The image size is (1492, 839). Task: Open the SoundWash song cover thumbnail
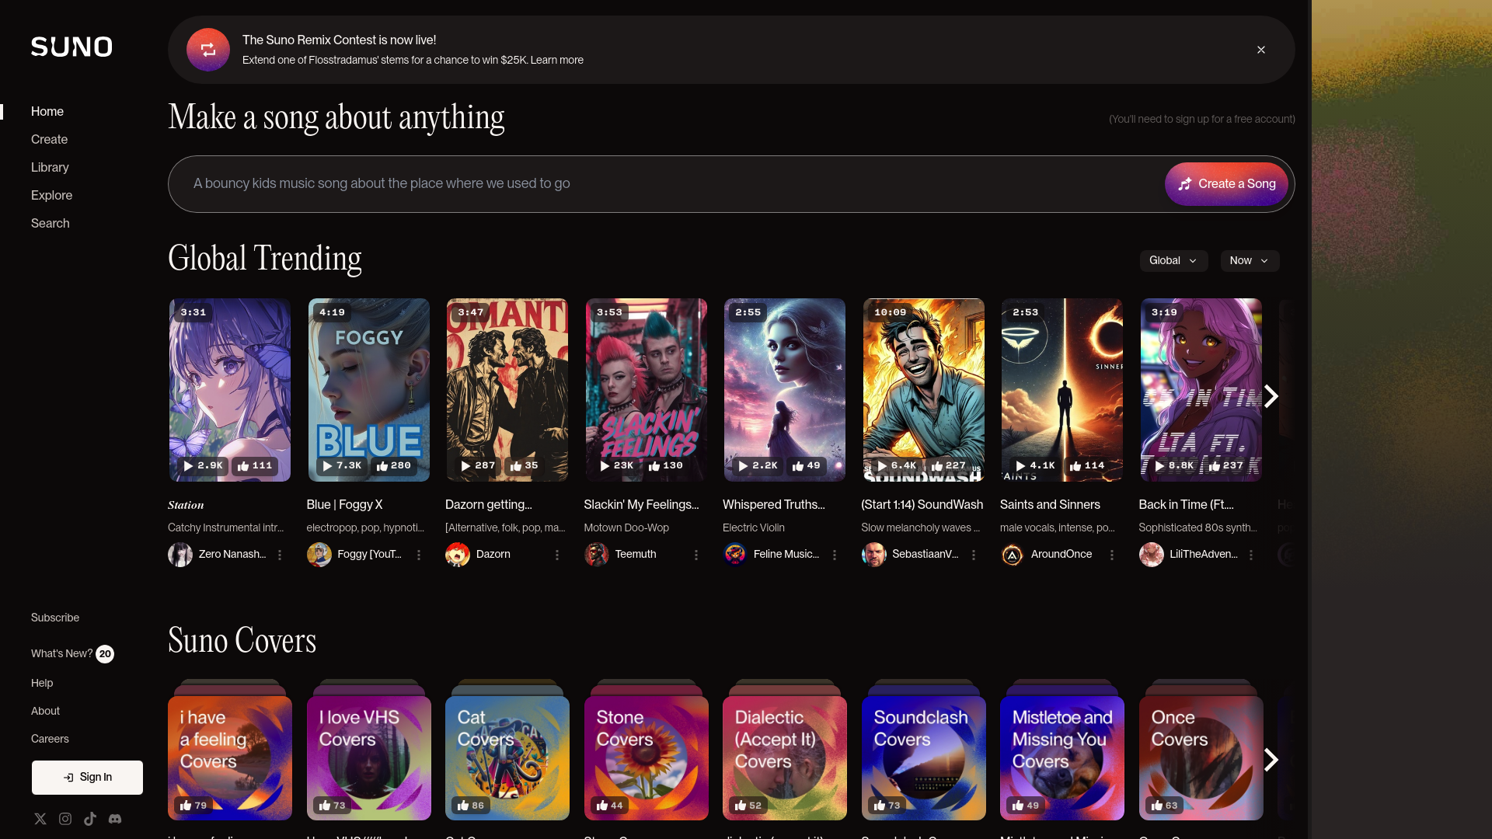(923, 390)
